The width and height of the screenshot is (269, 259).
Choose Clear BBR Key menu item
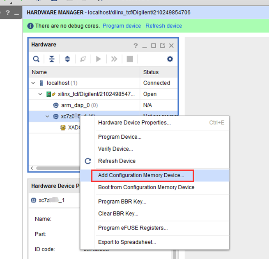155,213
